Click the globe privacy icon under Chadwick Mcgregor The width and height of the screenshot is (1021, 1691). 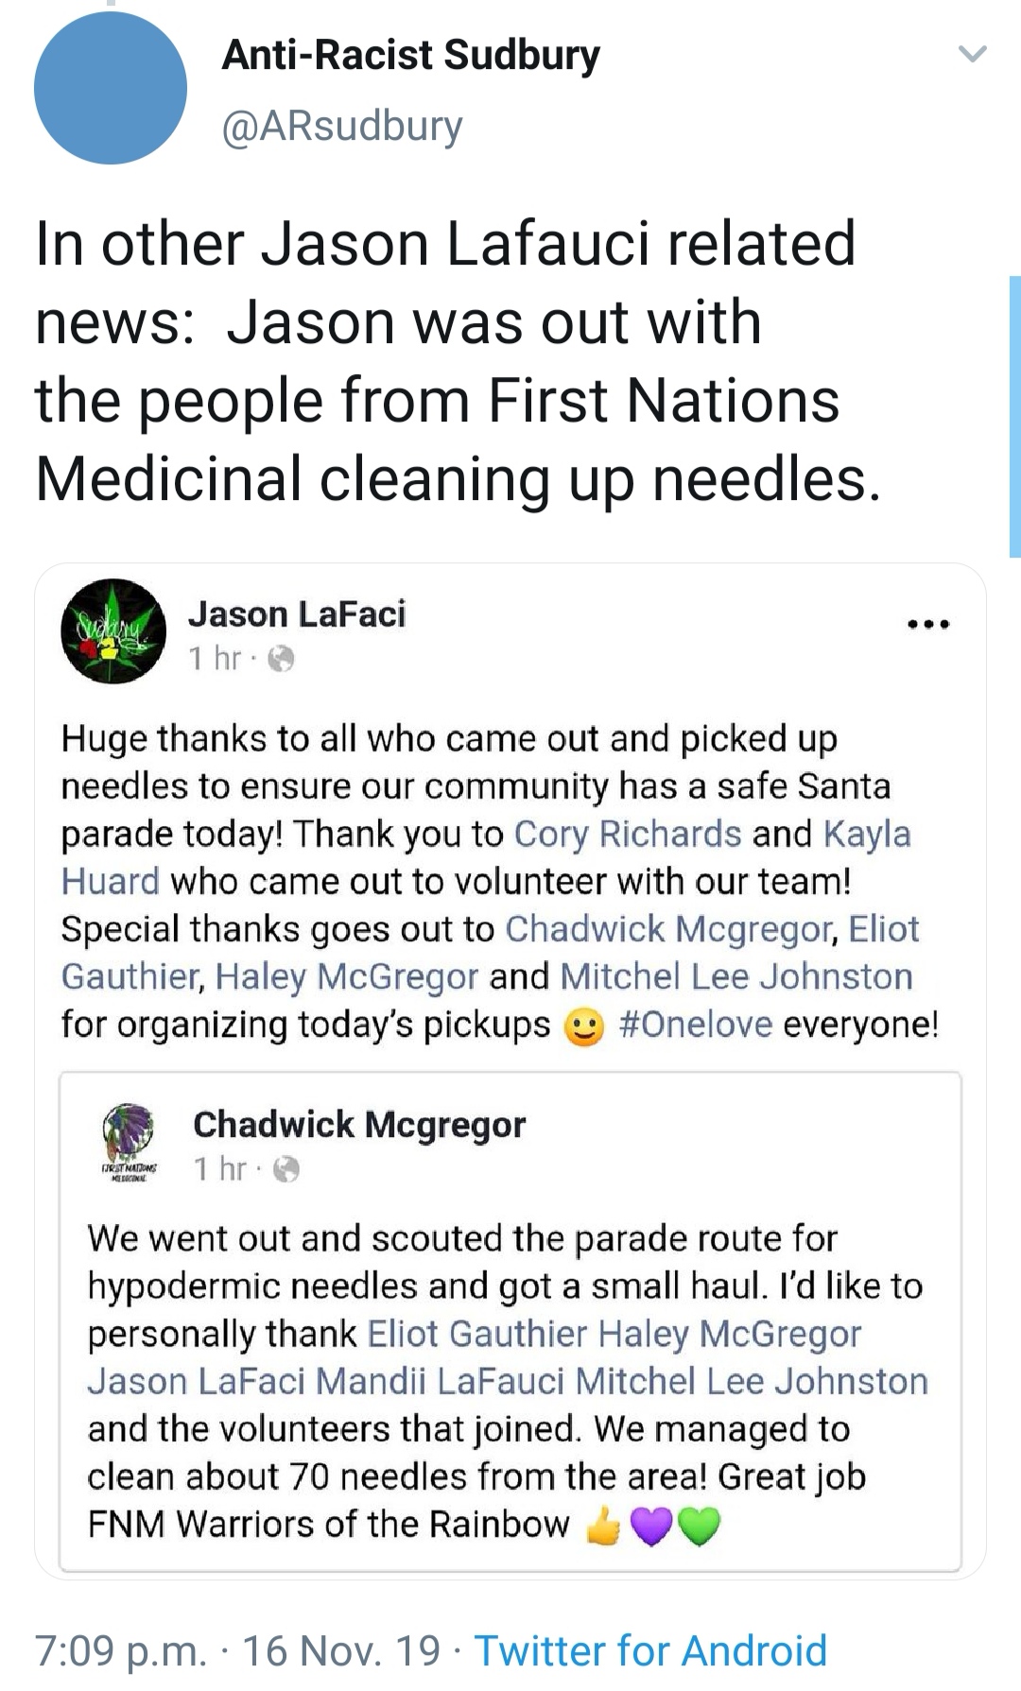tap(286, 1170)
